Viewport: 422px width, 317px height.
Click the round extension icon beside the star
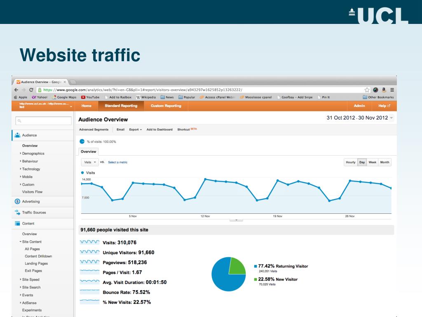point(375,90)
